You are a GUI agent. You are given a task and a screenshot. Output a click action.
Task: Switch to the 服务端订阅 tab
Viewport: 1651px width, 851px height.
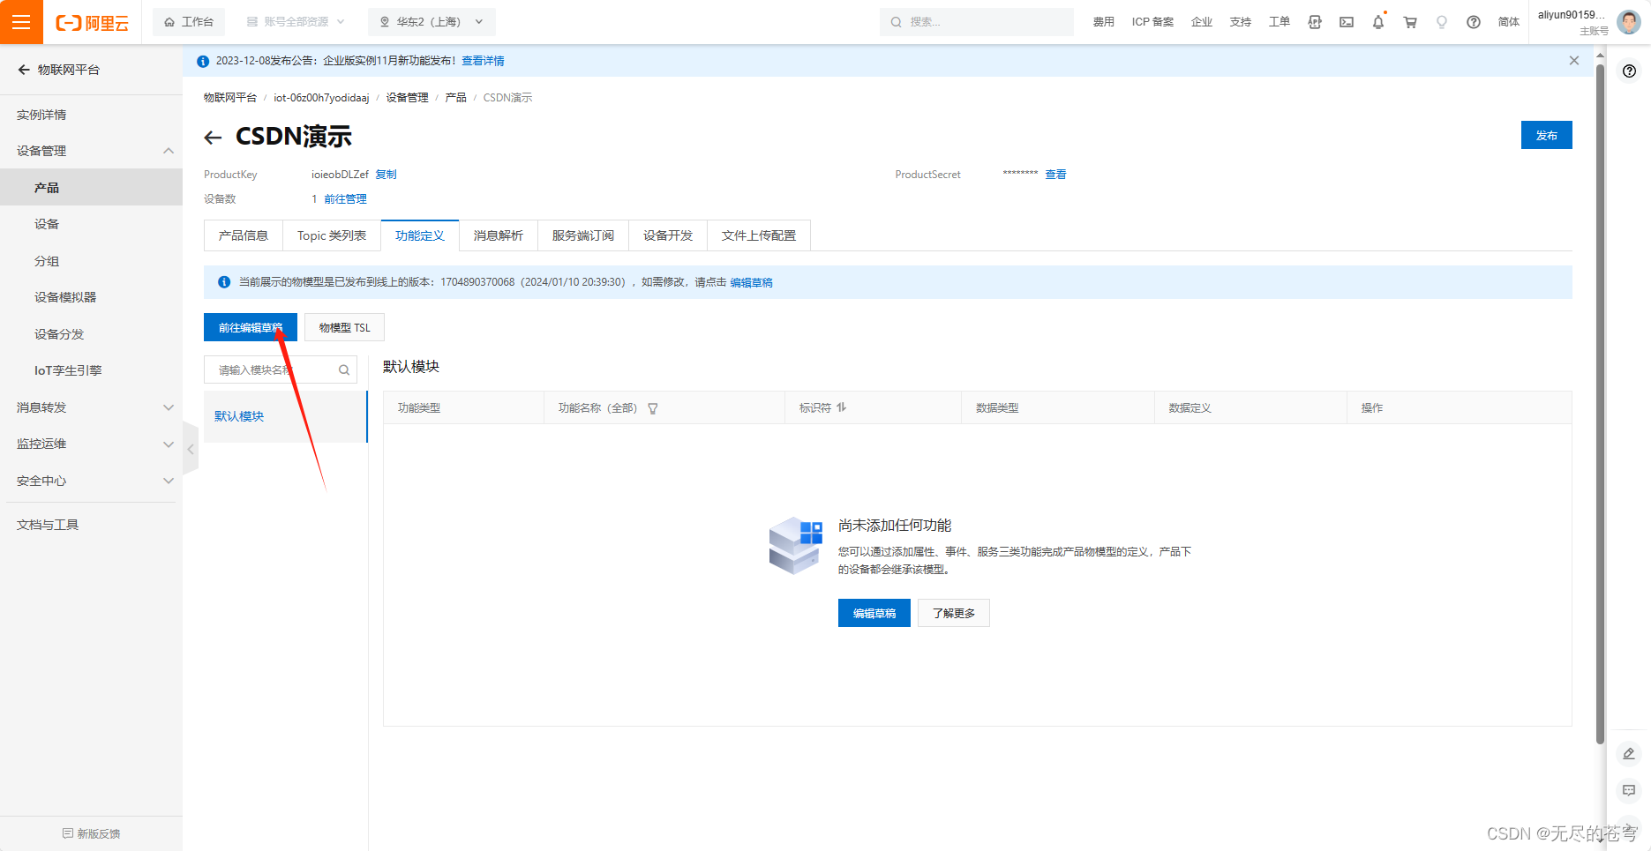tap(583, 235)
